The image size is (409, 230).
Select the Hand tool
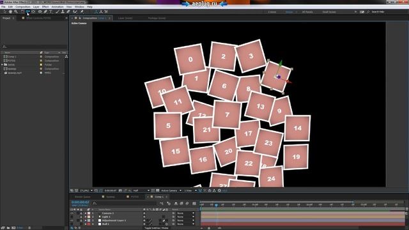(10, 11)
